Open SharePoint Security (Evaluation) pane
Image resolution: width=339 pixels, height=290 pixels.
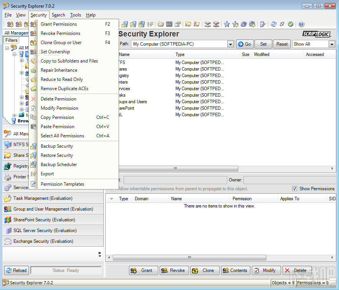[53, 220]
